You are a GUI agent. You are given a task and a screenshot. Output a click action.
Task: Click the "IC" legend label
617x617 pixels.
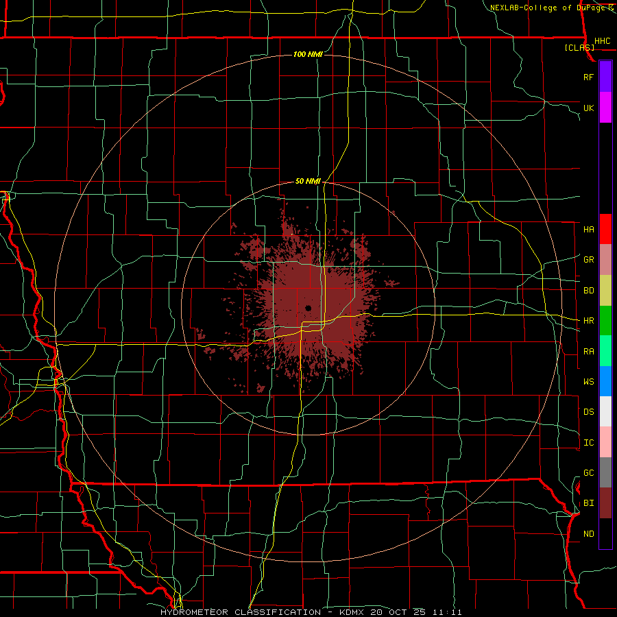pos(588,443)
